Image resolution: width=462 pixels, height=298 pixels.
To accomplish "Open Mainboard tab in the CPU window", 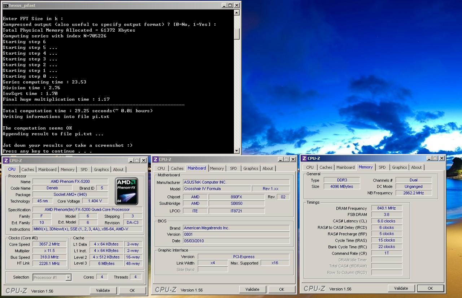I will [47, 170].
